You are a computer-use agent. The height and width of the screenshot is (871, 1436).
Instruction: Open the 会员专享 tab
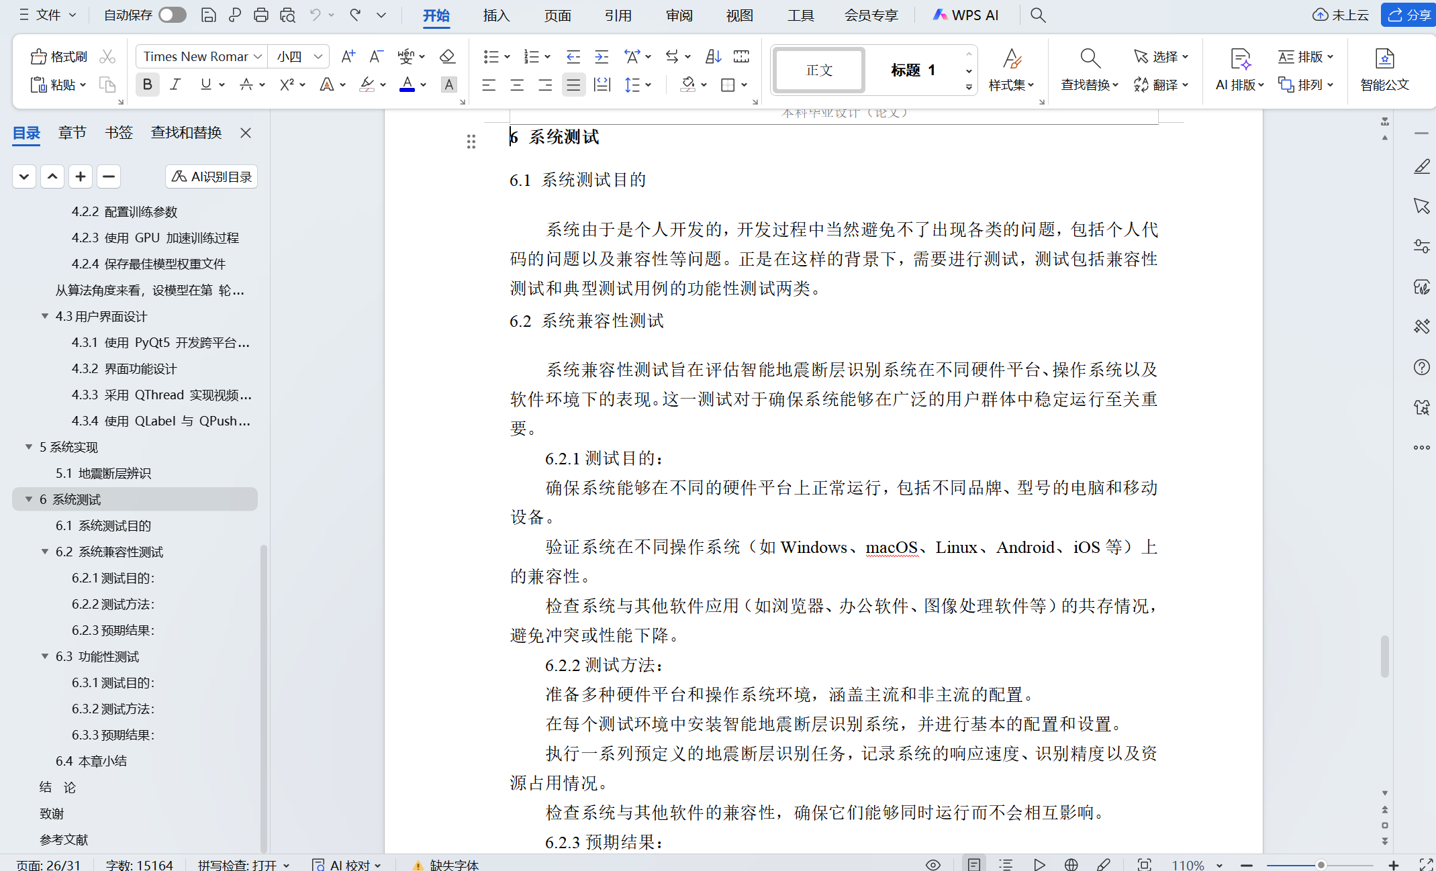[871, 15]
